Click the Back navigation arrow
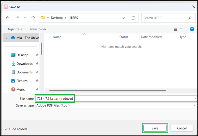198x136 pixels. pyautogui.click(x=8, y=18)
